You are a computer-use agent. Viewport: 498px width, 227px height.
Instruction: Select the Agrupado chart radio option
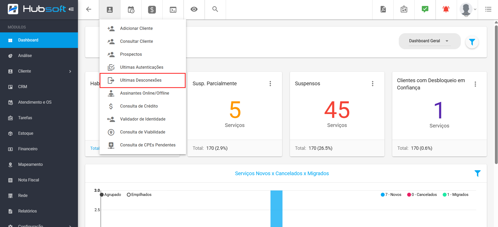[x=102, y=195]
